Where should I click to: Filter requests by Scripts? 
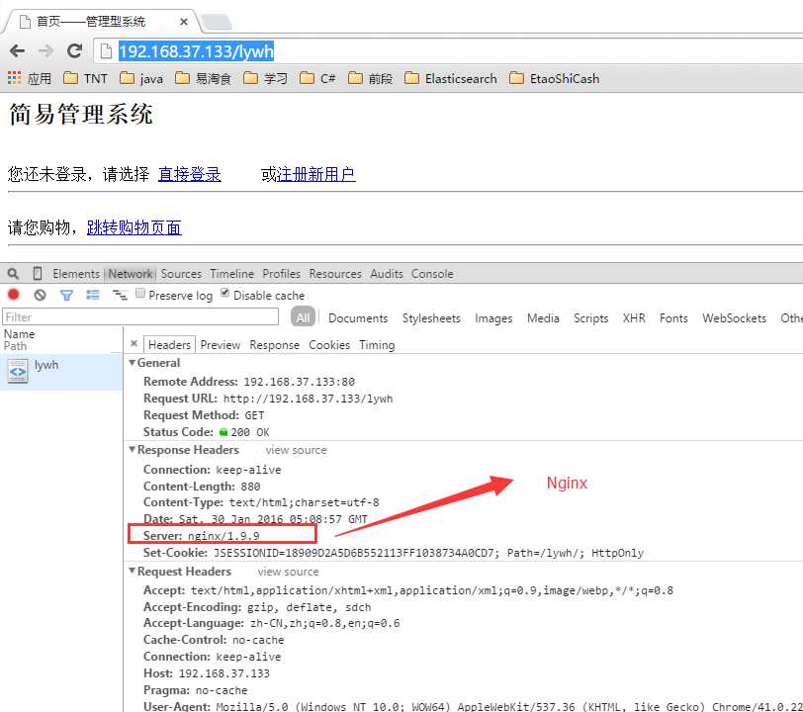590,318
